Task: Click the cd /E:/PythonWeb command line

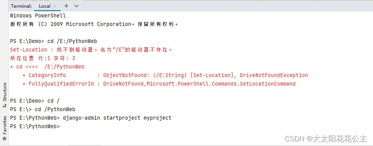Action: [x=54, y=41]
